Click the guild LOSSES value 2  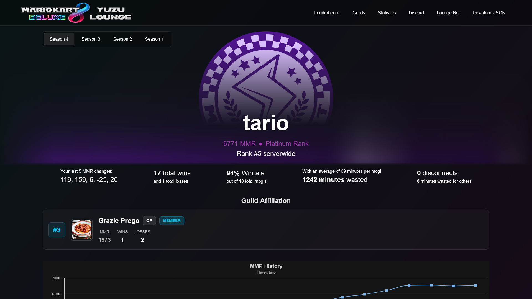coord(142,240)
